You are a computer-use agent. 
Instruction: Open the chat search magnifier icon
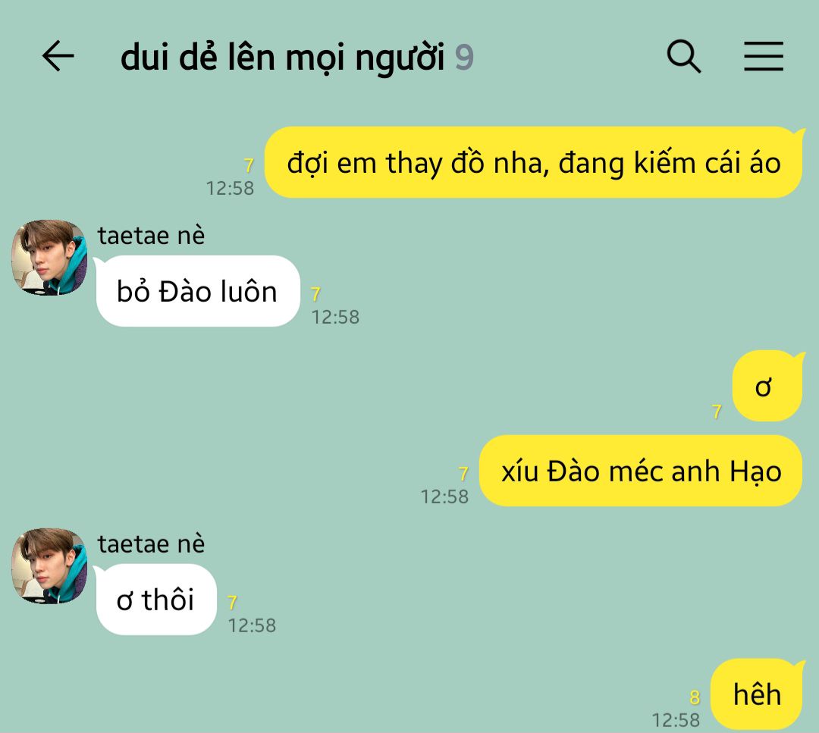coord(684,56)
